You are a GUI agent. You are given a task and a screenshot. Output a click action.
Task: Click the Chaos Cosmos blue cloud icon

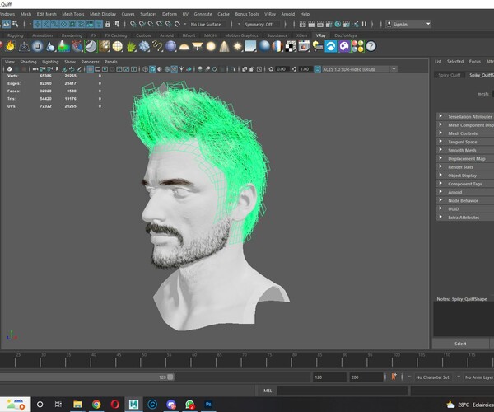pos(331,46)
